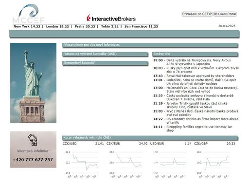This screenshot has width=249, height=187.
Task: Click the klientská infolinka label
Action: 34,151
